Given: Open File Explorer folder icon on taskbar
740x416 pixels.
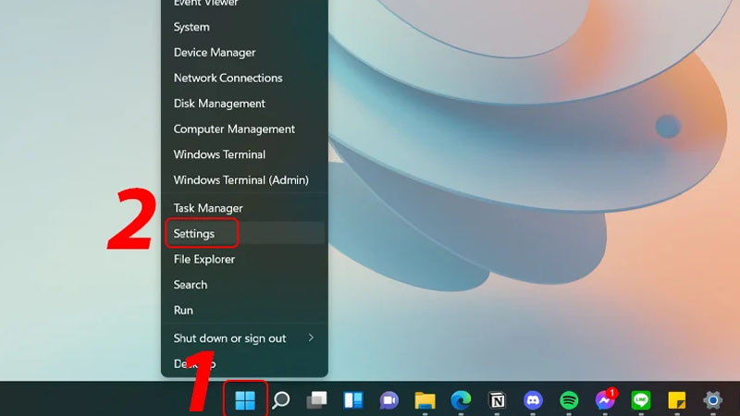Looking at the screenshot, I should pos(425,400).
